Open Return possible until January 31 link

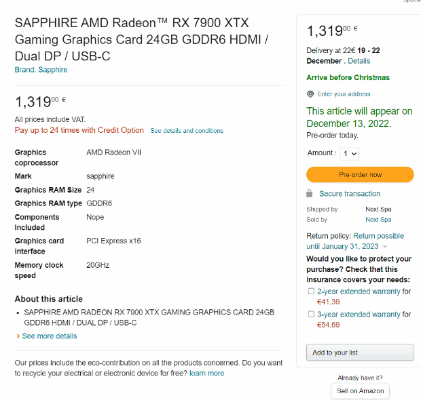(x=355, y=241)
